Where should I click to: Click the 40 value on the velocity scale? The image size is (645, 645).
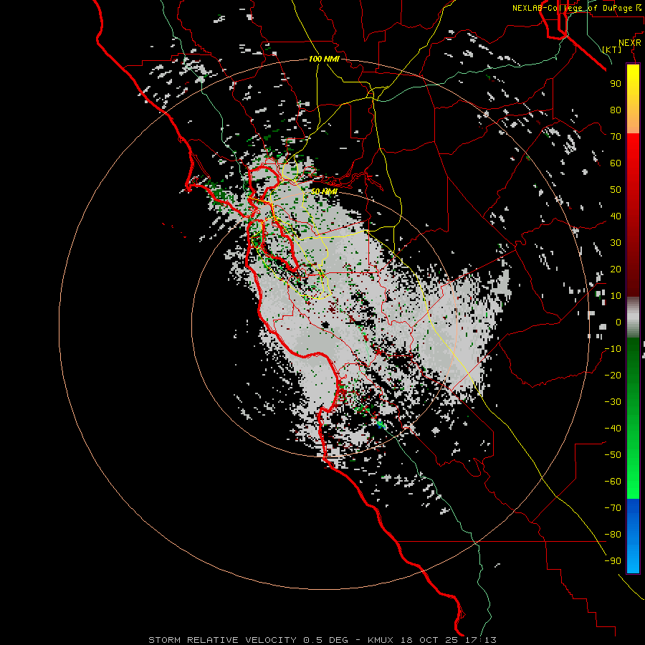pos(616,216)
